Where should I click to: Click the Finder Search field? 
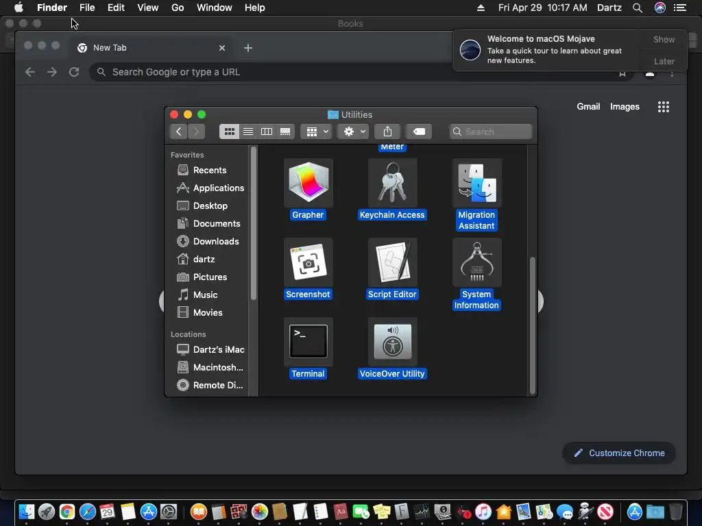491,131
